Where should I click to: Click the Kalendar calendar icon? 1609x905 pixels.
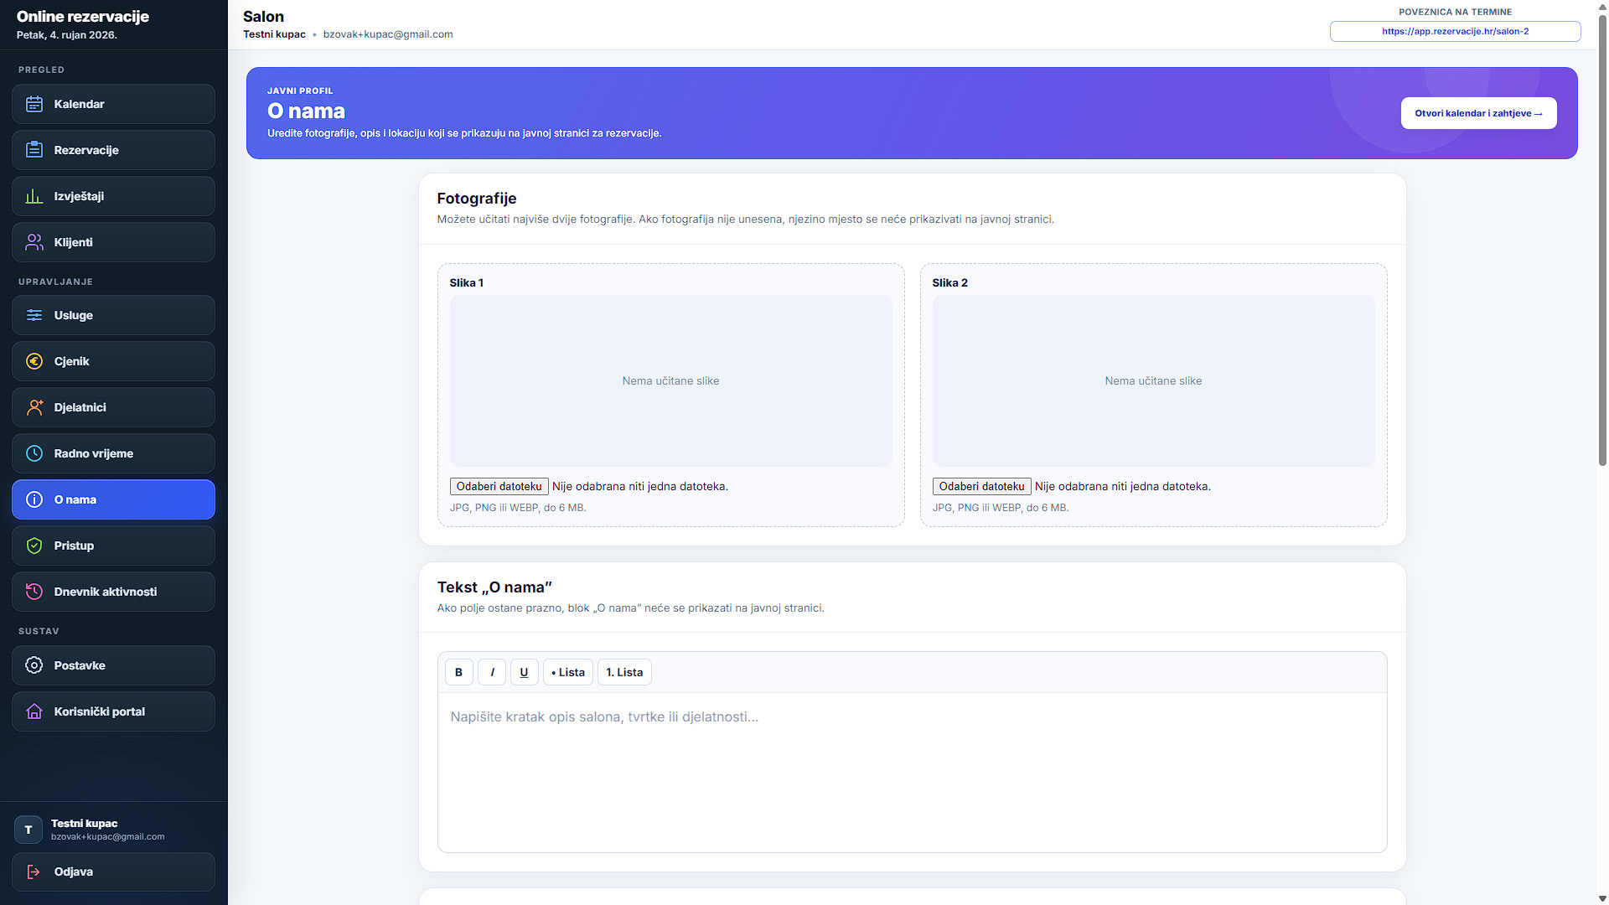(x=34, y=104)
